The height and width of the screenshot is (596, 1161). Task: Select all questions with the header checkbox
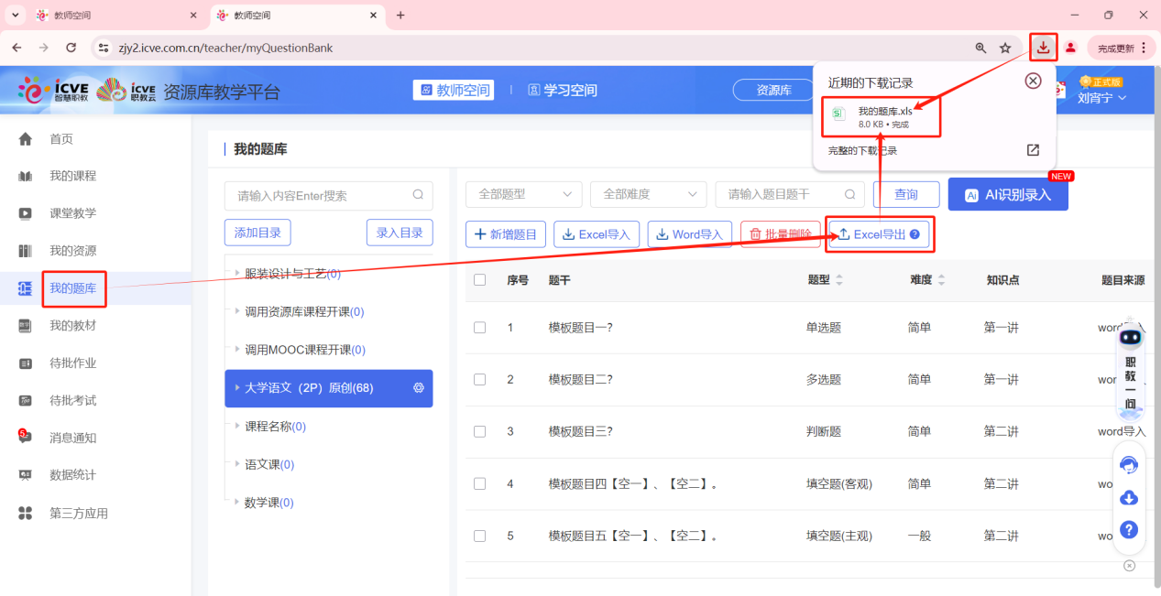479,279
